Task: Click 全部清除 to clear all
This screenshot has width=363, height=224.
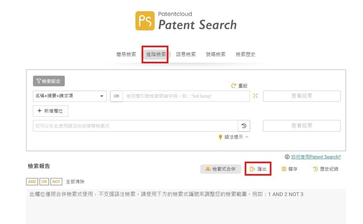Action: [x=75, y=182]
